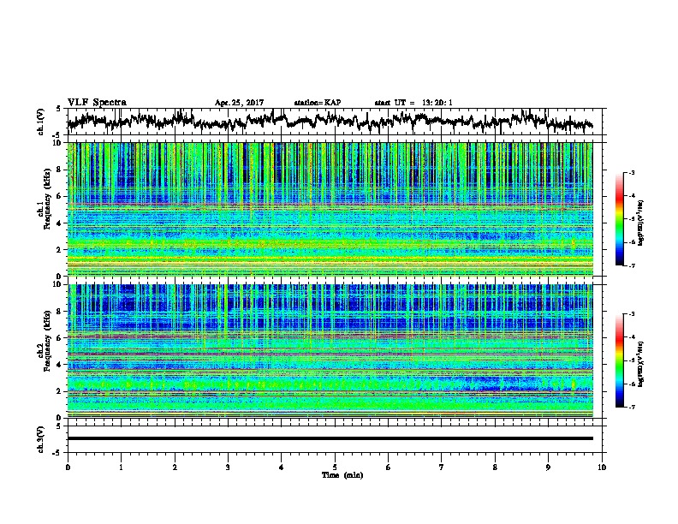Select the date text "Apr. 25, 2017"

point(239,103)
